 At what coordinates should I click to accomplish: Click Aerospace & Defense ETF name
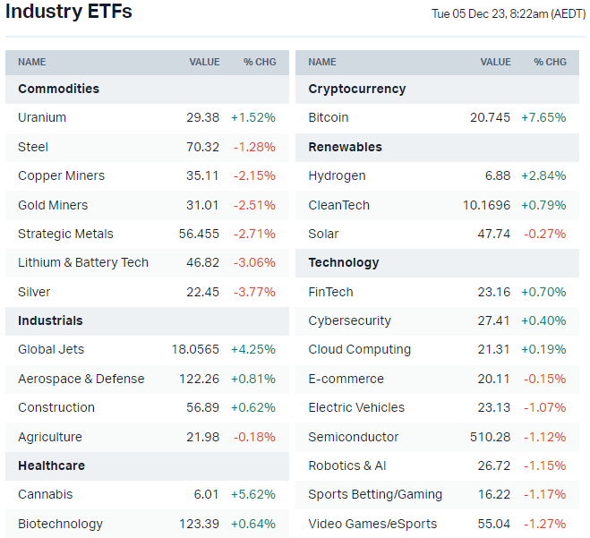click(81, 379)
